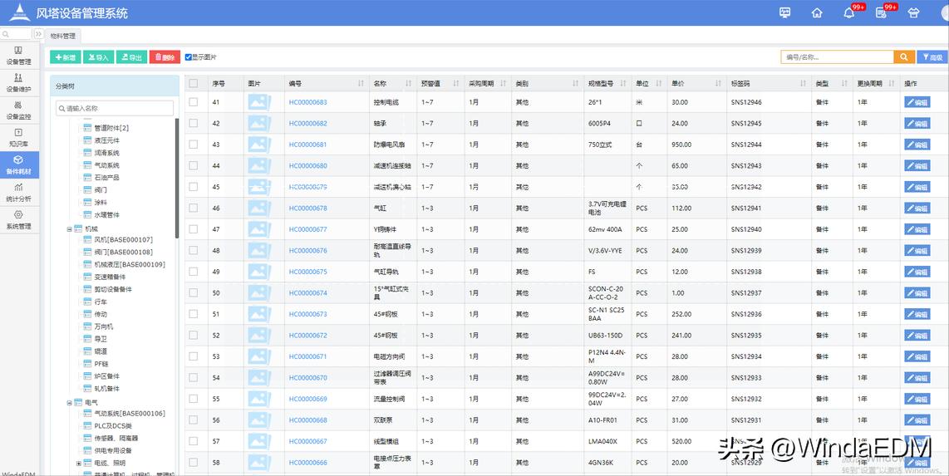Check the row 43 checkbox
949x476 pixels.
tap(194, 145)
